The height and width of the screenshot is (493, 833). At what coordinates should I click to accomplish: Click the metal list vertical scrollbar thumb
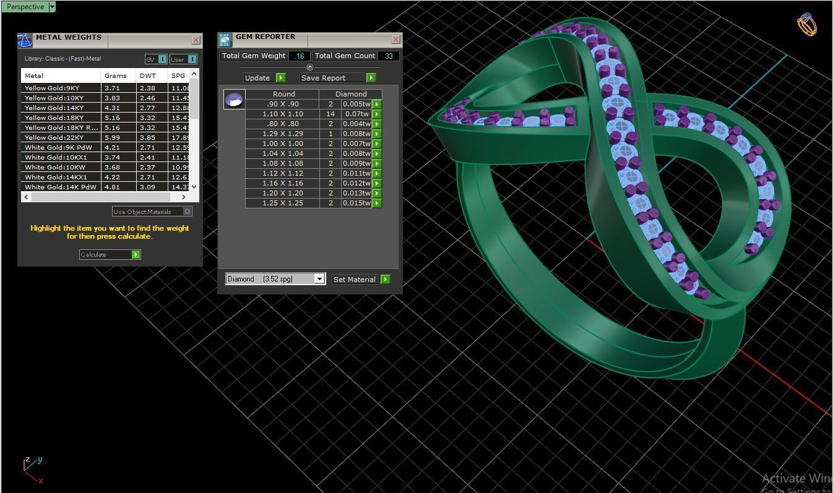tap(194, 99)
